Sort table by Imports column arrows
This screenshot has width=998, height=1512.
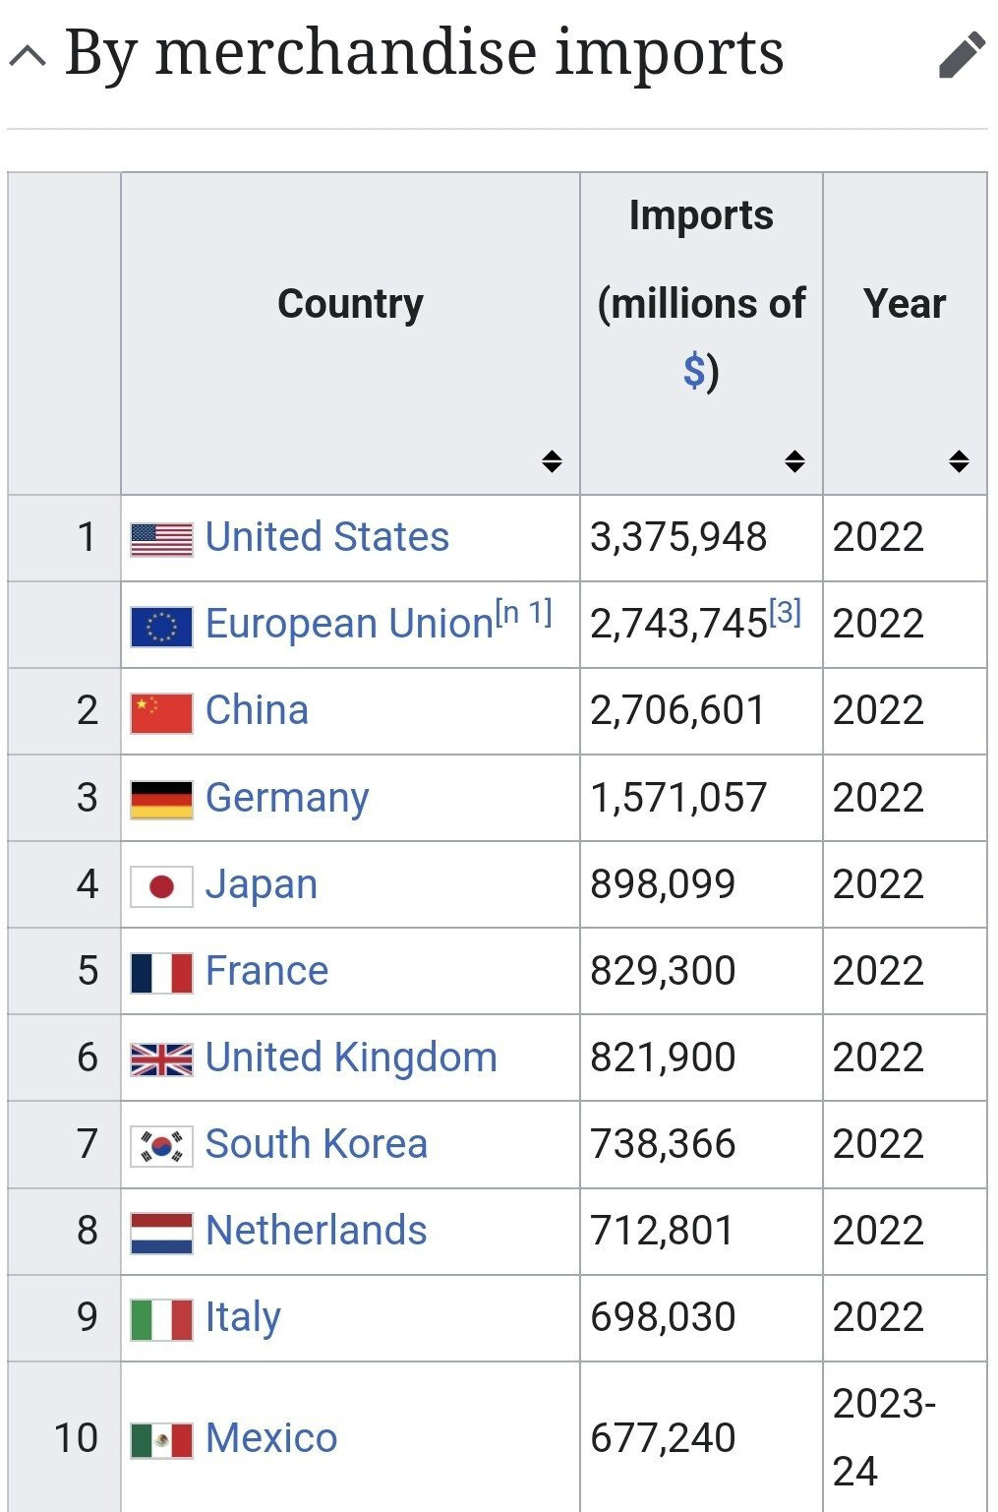[x=794, y=460]
